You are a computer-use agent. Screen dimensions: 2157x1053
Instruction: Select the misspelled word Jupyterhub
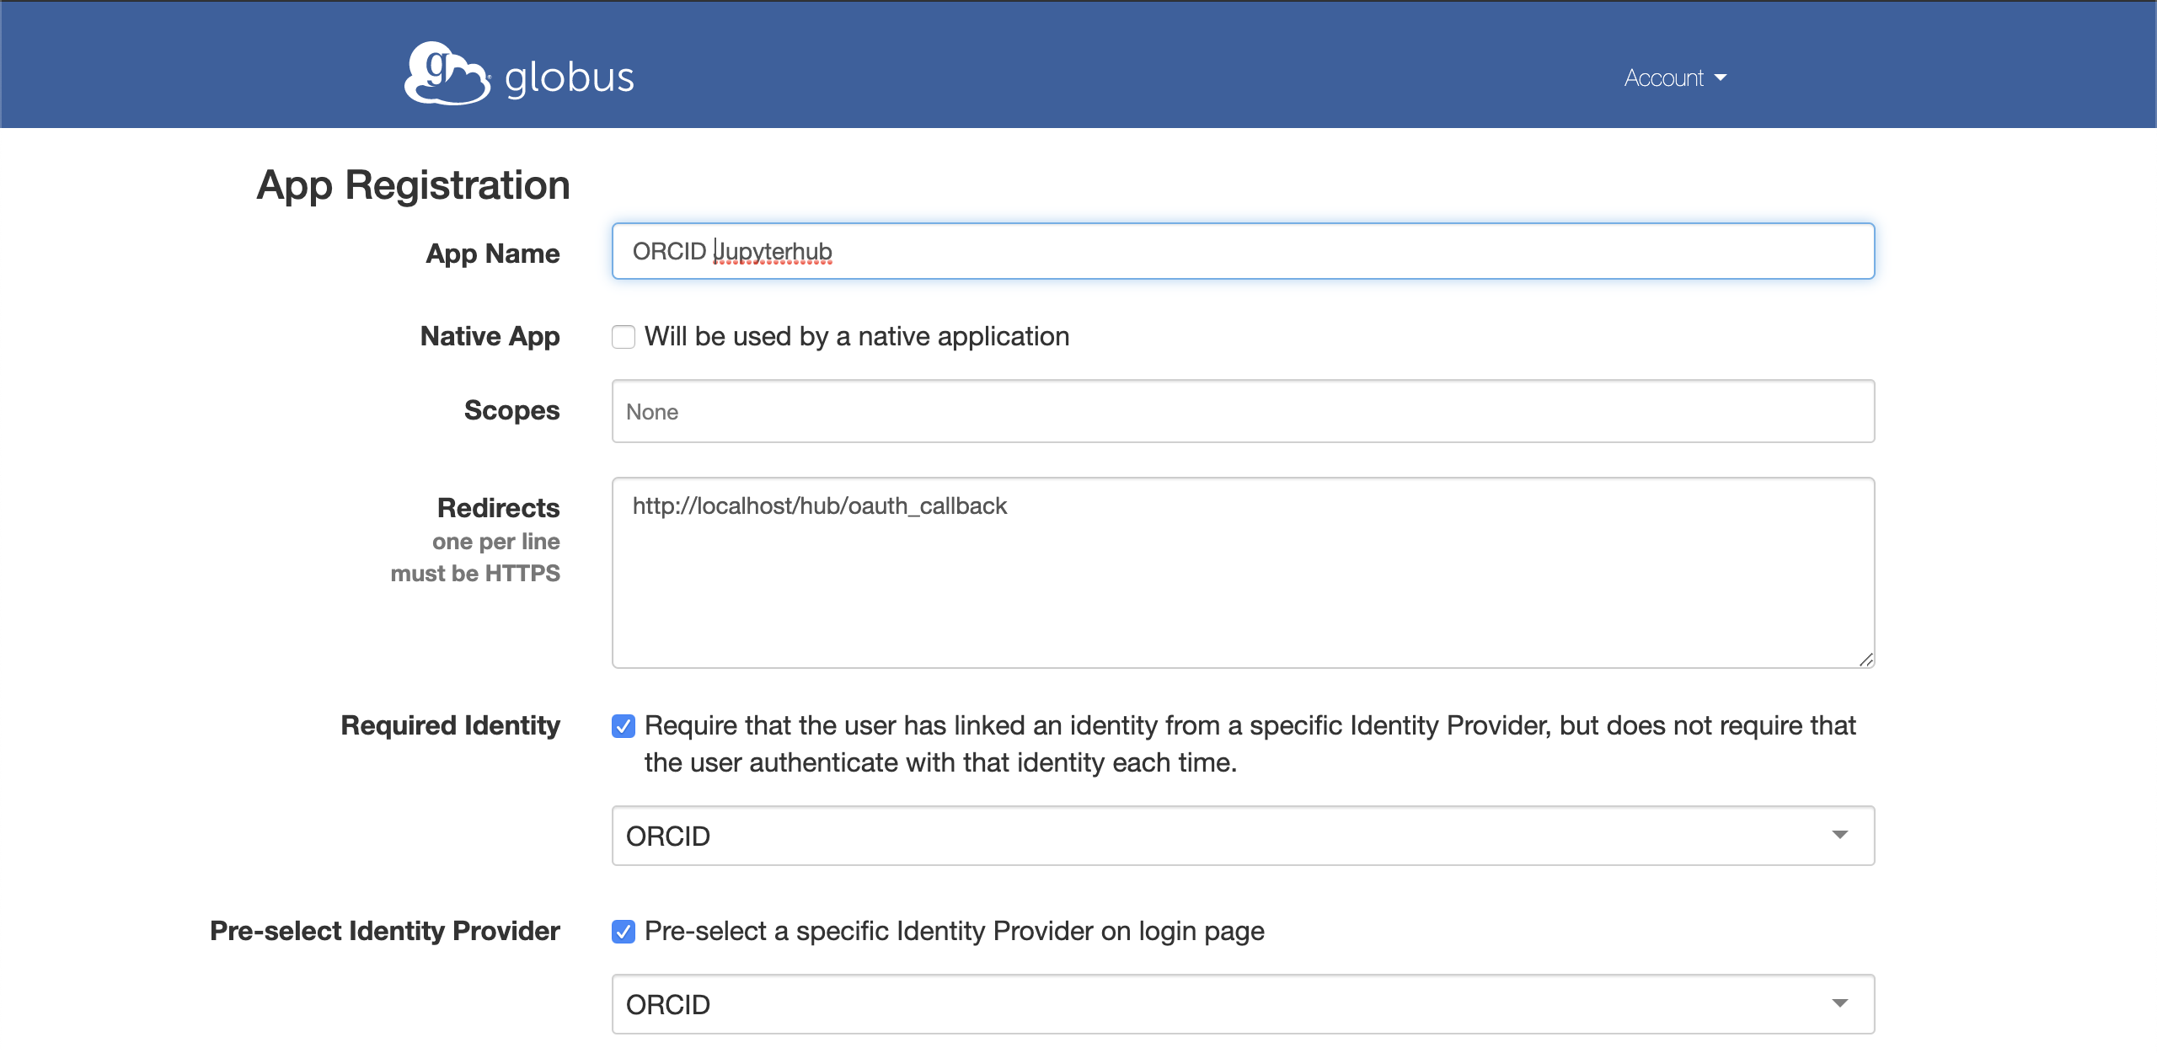point(773,251)
